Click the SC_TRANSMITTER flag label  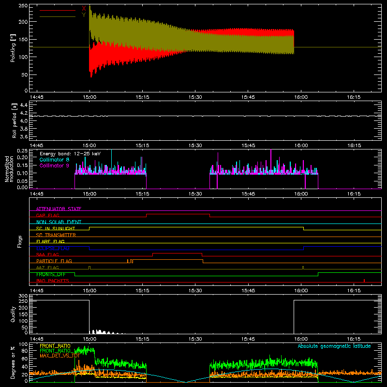[x=56, y=235]
